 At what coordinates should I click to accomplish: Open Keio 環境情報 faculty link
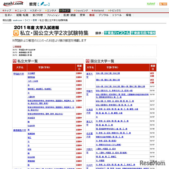point(31,161)
